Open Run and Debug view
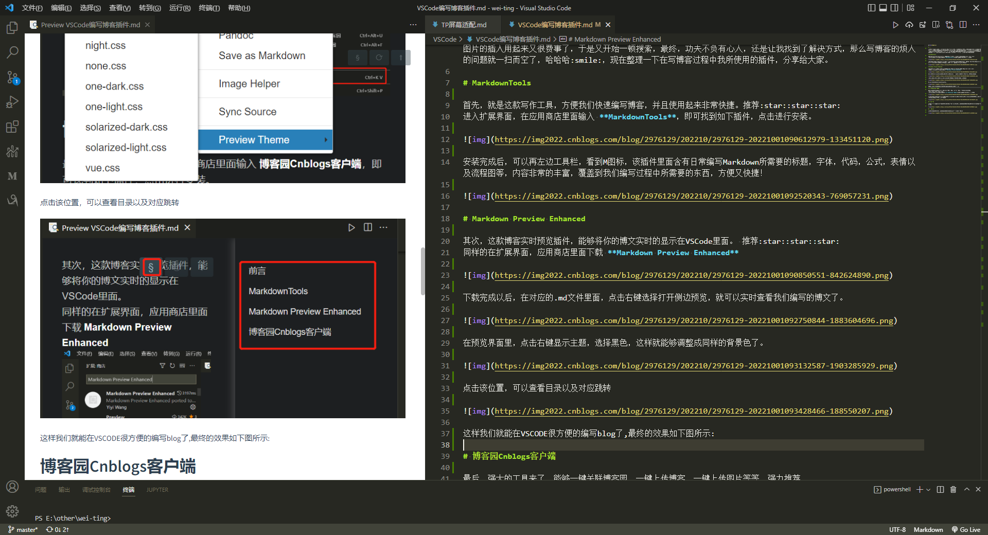This screenshot has width=988, height=535. coord(12,102)
